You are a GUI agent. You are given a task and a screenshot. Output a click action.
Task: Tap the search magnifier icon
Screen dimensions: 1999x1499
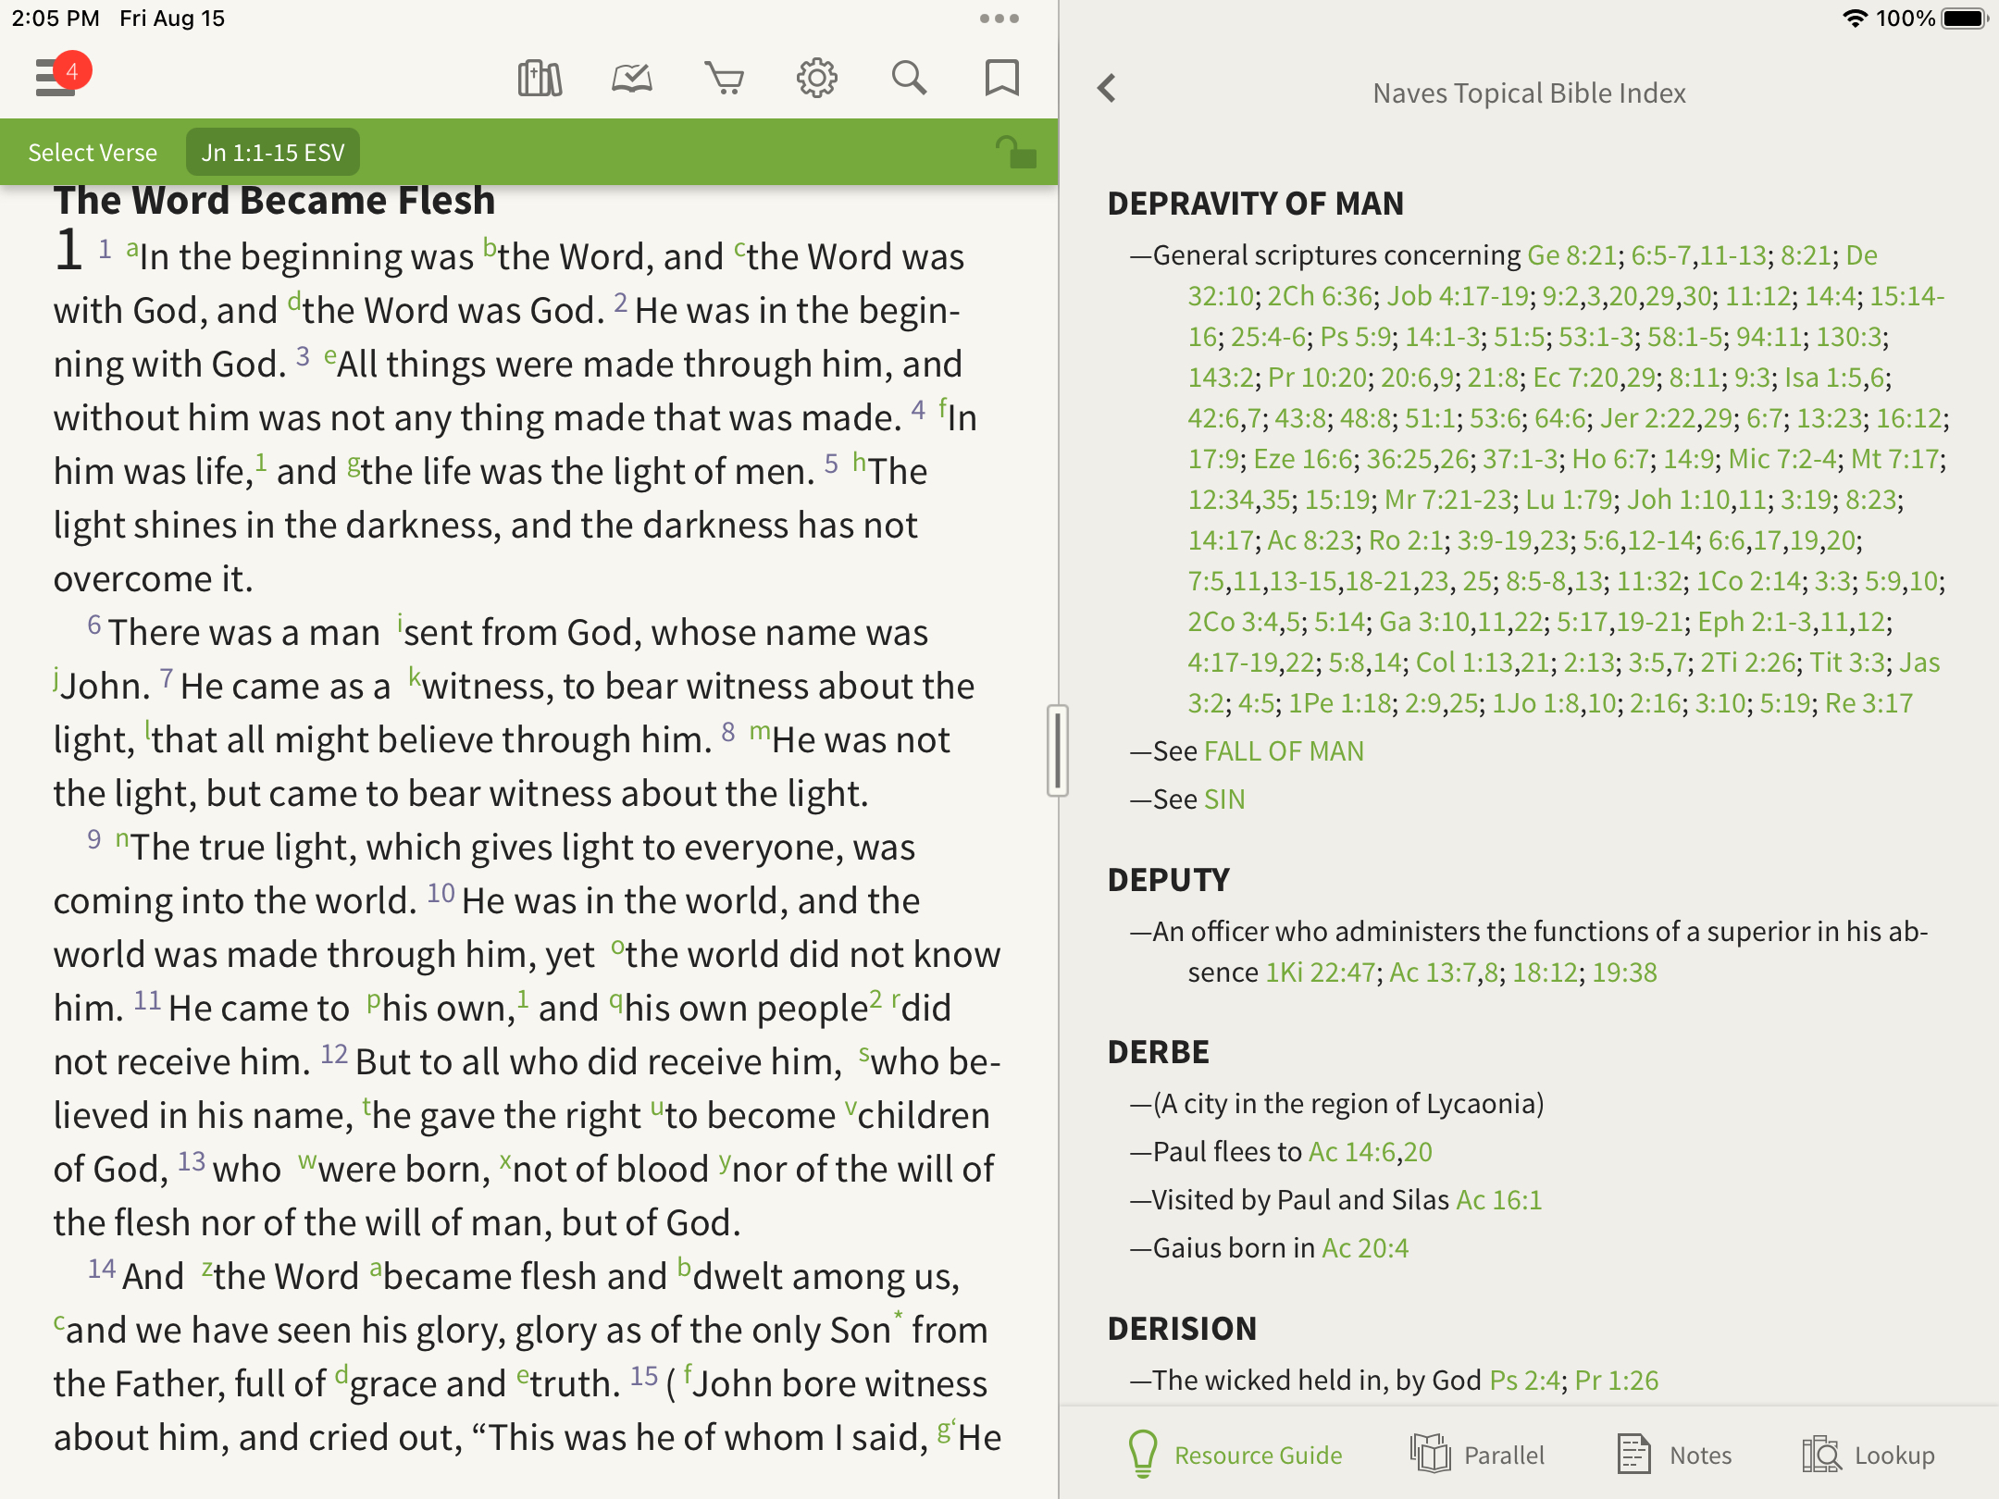[x=909, y=79]
